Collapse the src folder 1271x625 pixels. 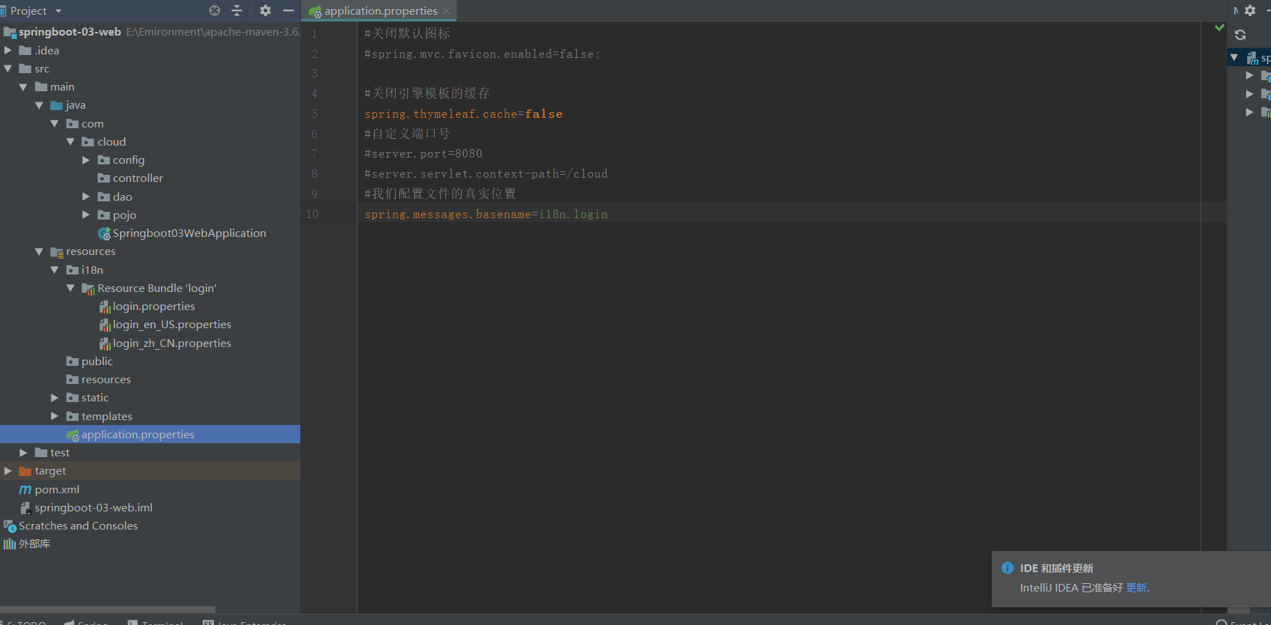[x=8, y=68]
